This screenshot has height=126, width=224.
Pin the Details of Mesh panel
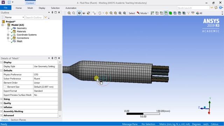click(52, 58)
